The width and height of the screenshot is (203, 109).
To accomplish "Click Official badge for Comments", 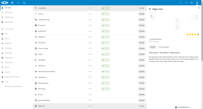I will tap(105, 25).
